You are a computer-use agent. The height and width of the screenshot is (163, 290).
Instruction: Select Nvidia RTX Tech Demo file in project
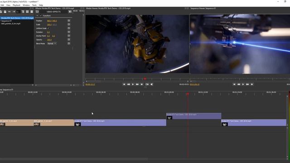coord(17,18)
